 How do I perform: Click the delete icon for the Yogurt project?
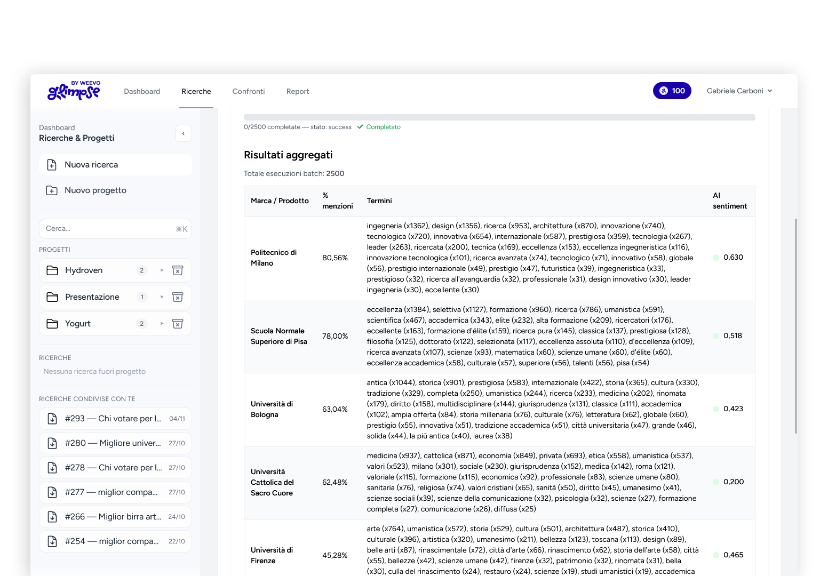click(x=178, y=324)
